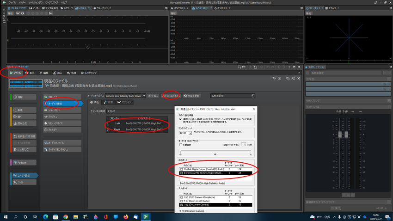Uncheck the BenQ GW2780 output port
Viewport: 393px width, 221px height.
(x=182, y=173)
